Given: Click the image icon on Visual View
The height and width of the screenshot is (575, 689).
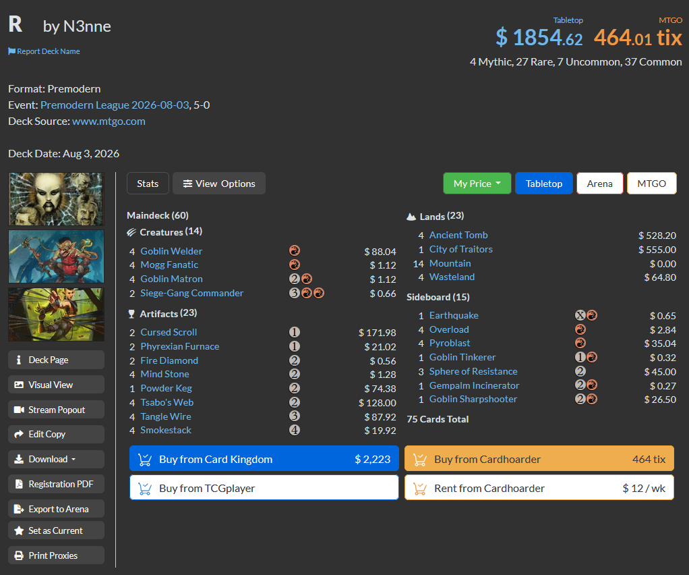Looking at the screenshot, I should (19, 385).
